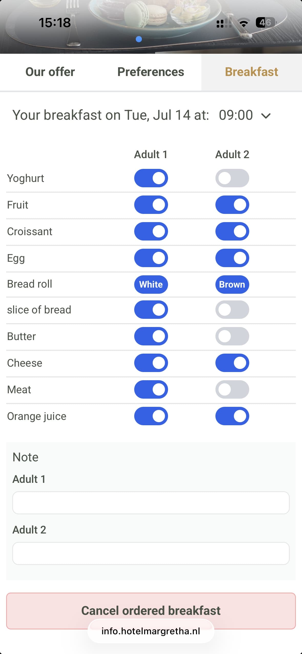Expand the time chevron arrow
Image resolution: width=302 pixels, height=654 pixels.
tap(266, 116)
